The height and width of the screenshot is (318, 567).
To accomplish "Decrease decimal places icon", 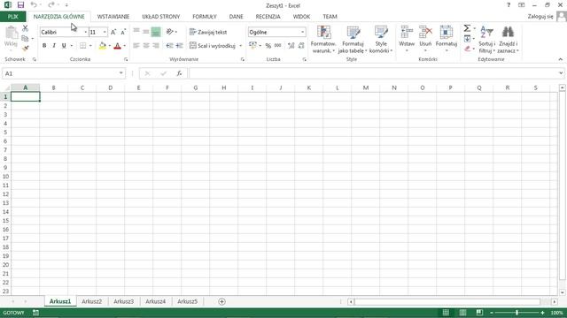I will [x=301, y=46].
